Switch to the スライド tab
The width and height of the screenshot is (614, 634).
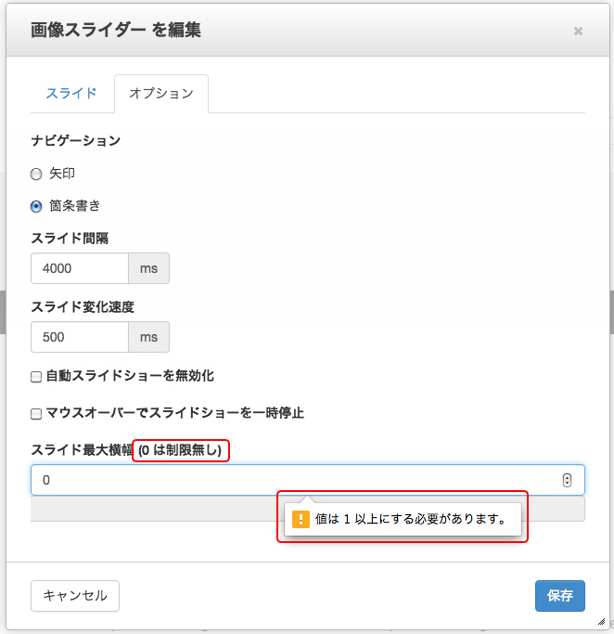pyautogui.click(x=71, y=94)
